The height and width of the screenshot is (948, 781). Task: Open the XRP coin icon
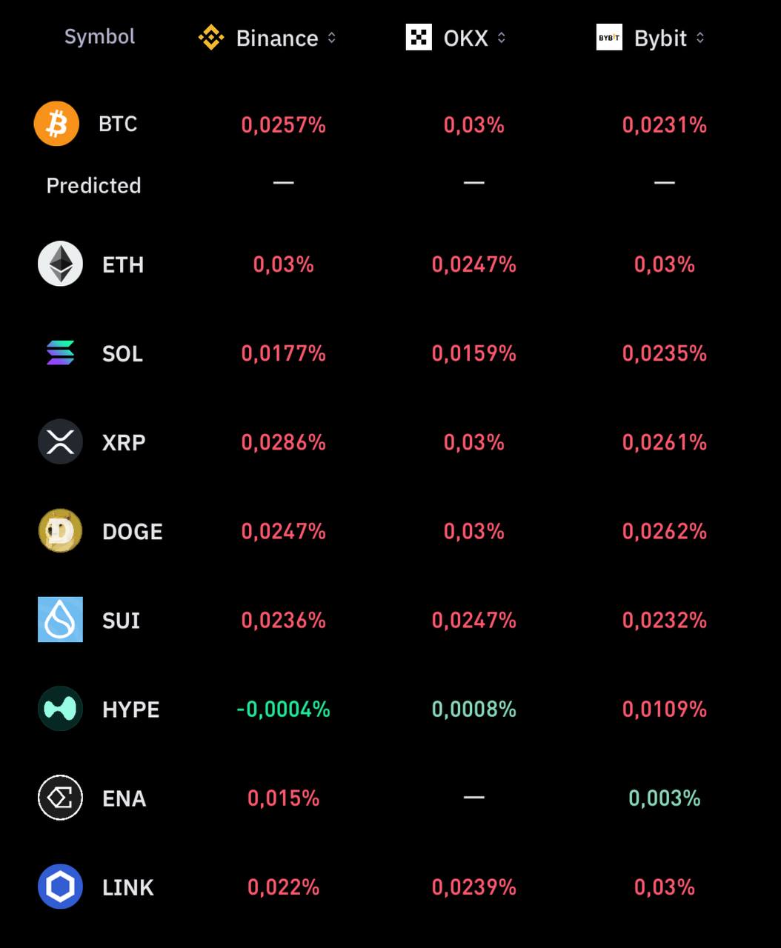click(x=60, y=441)
